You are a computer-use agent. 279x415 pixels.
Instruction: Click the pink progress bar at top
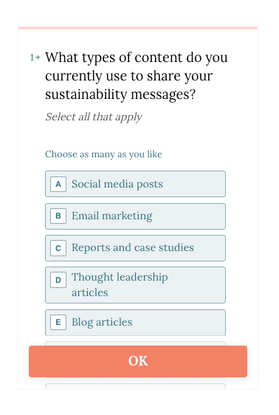click(138, 28)
